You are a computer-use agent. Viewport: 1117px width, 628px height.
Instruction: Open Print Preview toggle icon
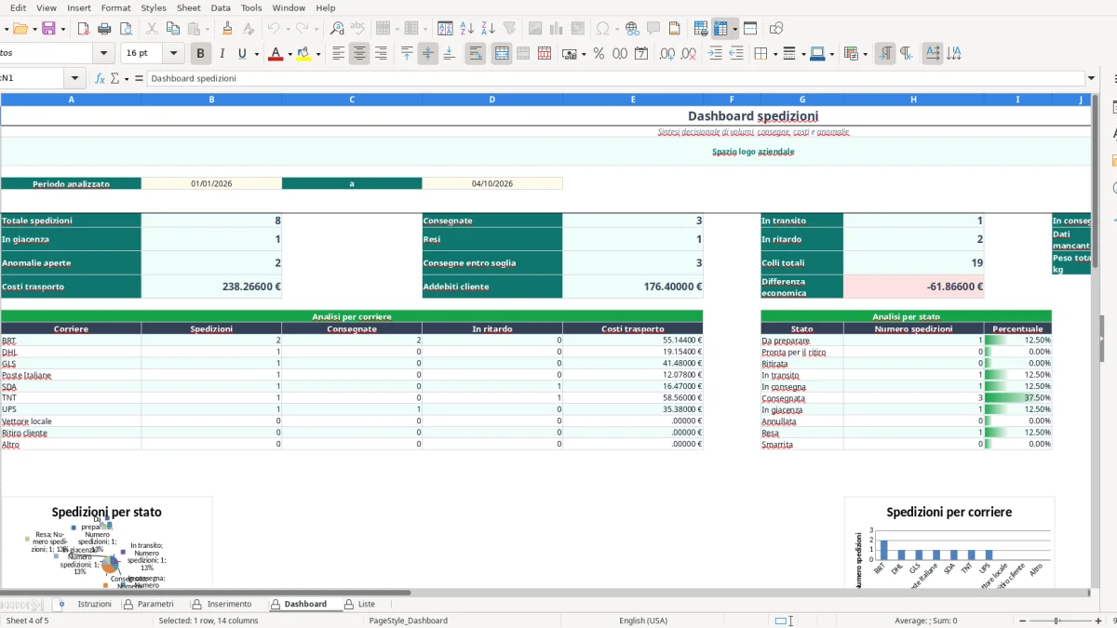coord(126,29)
